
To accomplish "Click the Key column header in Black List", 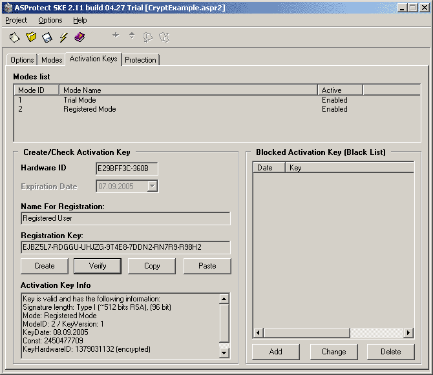I will pos(350,168).
